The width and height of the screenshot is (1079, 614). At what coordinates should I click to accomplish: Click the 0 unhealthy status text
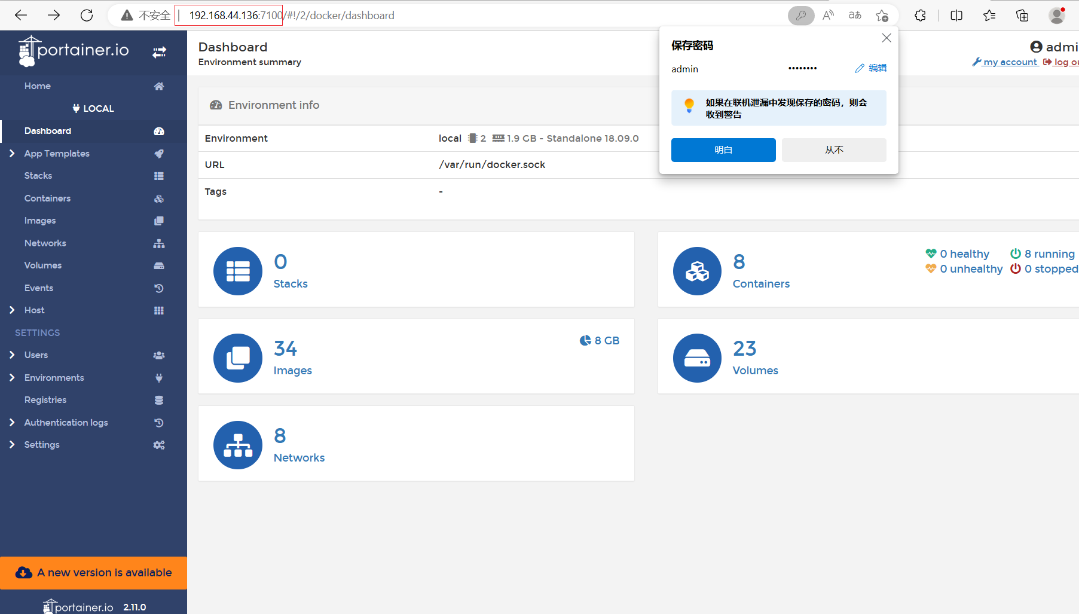[971, 269]
